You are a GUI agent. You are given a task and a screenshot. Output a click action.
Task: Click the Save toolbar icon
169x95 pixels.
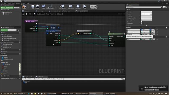(33, 7)
